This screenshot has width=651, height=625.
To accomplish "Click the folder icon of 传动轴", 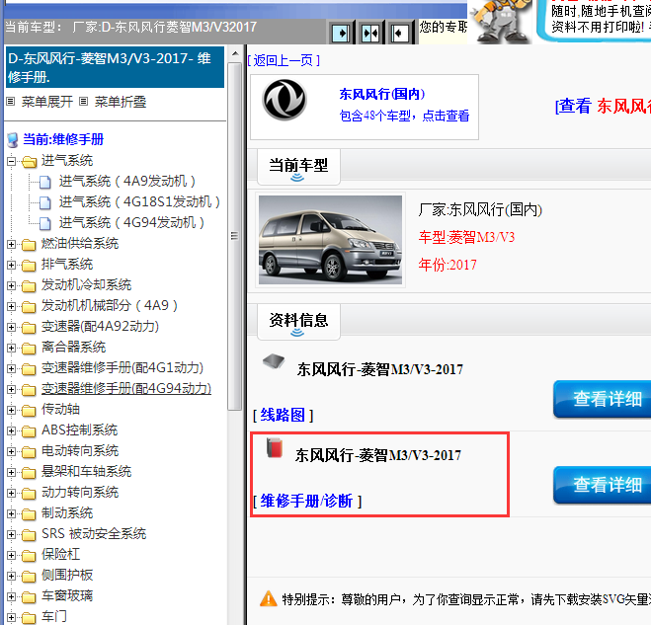I will tap(29, 411).
